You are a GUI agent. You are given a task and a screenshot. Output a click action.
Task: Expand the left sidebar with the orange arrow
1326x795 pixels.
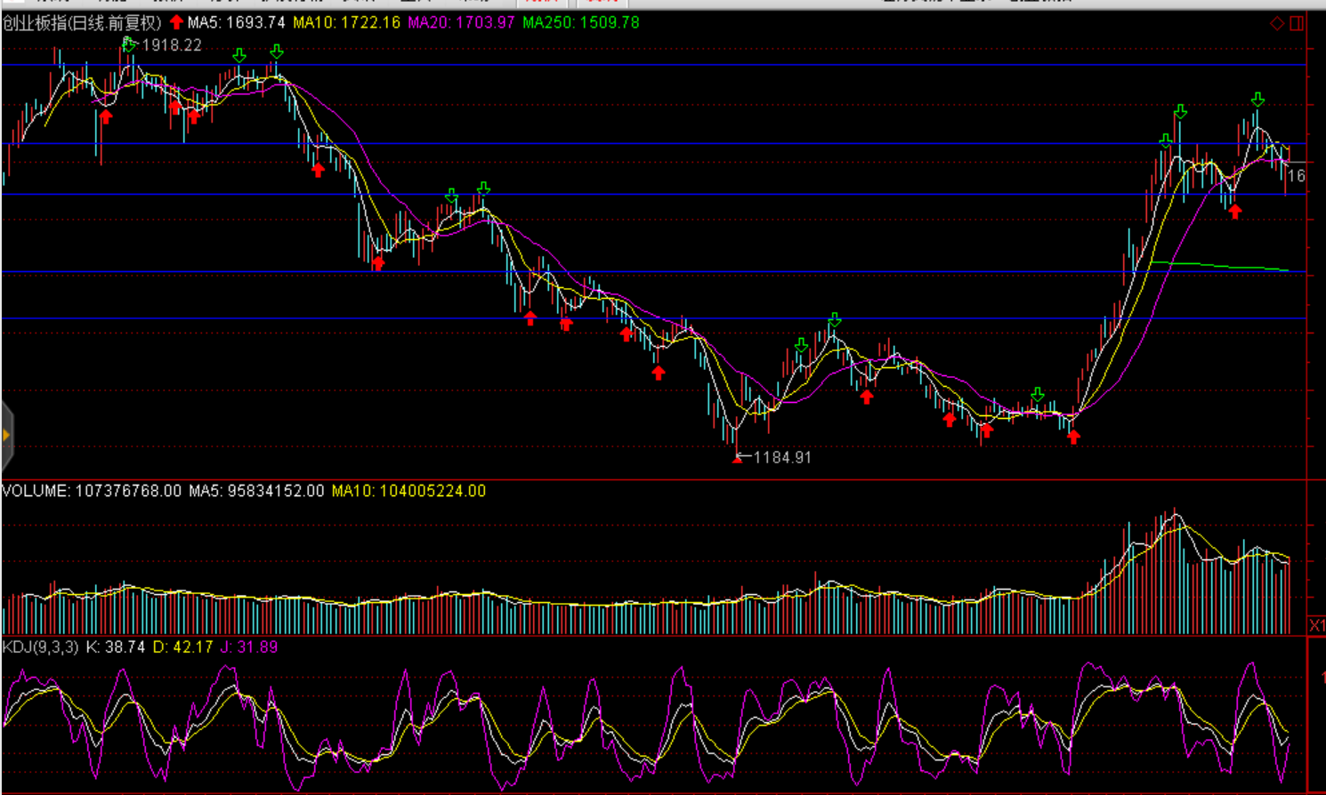tap(6, 435)
